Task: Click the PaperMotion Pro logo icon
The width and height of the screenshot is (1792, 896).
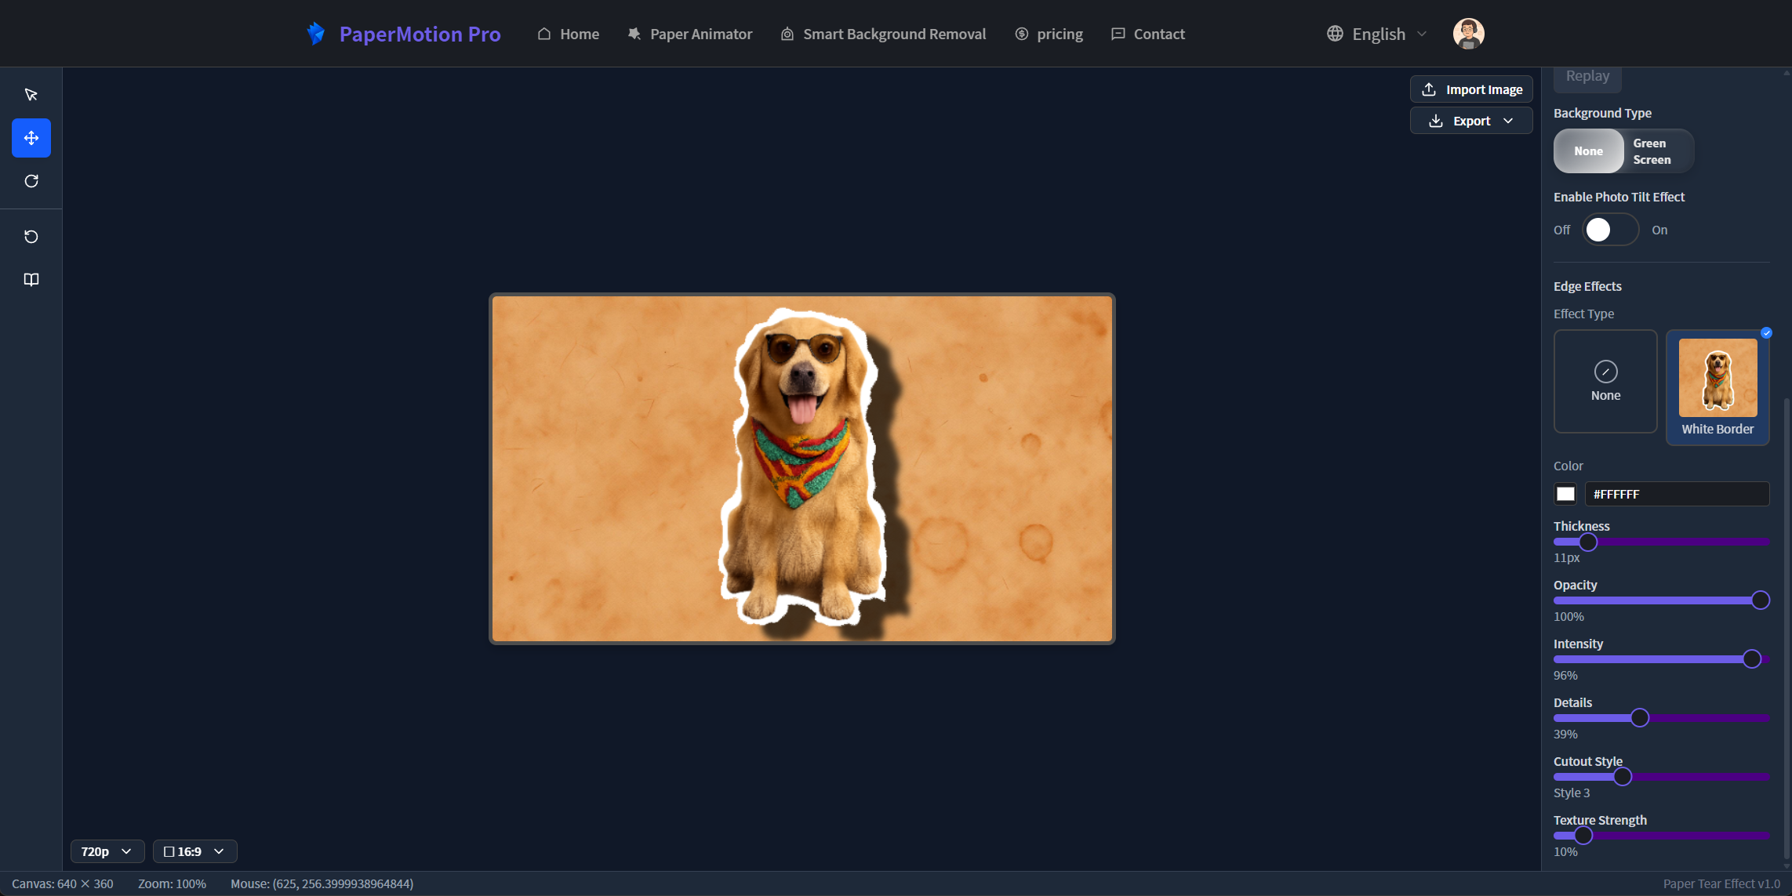Action: tap(316, 33)
